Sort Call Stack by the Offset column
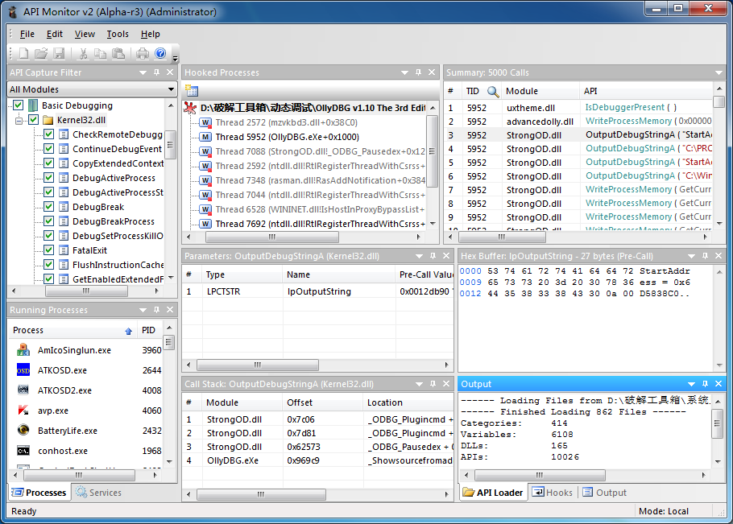The width and height of the screenshot is (733, 524). pyautogui.click(x=322, y=402)
